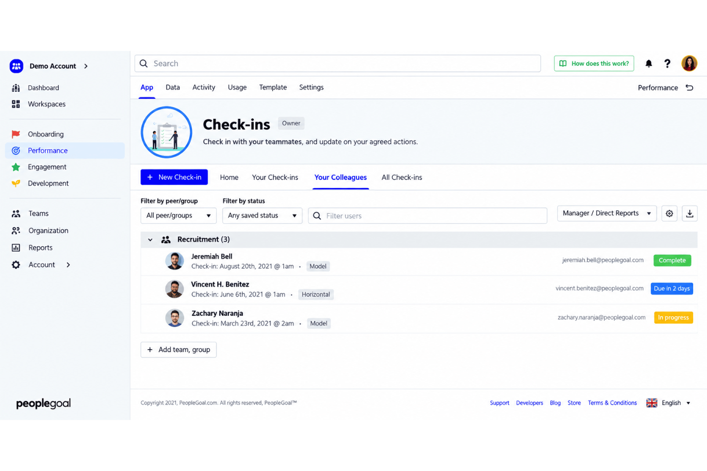707x471 pixels.
Task: Click in the Filter users field
Action: [x=428, y=216]
